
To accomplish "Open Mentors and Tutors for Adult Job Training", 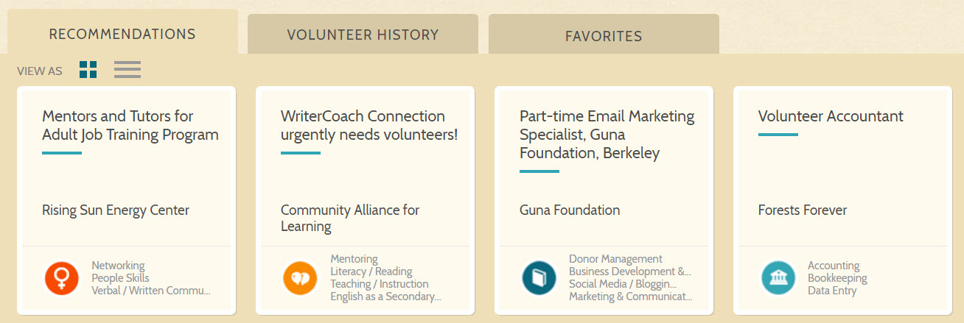I will 130,125.
